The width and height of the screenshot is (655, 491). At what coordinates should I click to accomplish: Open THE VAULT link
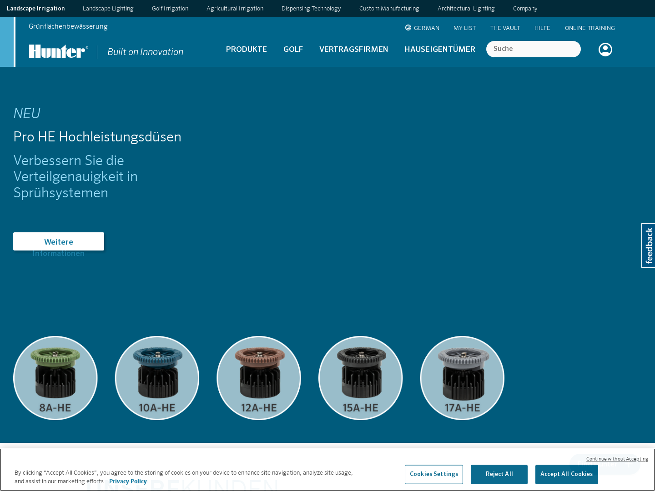coord(505,28)
